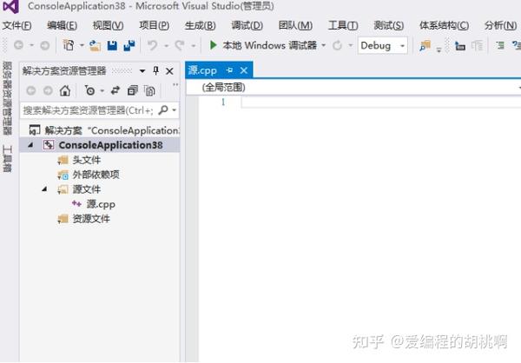This screenshot has width=521, height=363.
Task: Close the Solution Explorer panel
Action: [x=169, y=71]
